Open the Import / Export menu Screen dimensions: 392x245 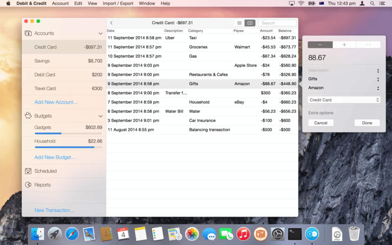click(x=118, y=3)
